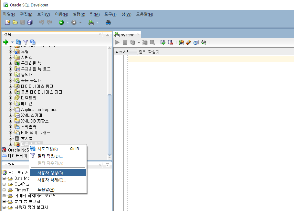Select the system worksheet tab
This screenshot has height=211, width=294.
pyautogui.click(x=128, y=35)
